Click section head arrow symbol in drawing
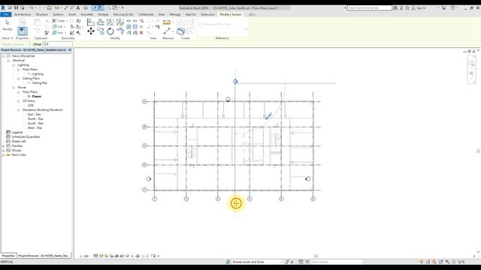The height and width of the screenshot is (270, 481). pyautogui.click(x=235, y=82)
